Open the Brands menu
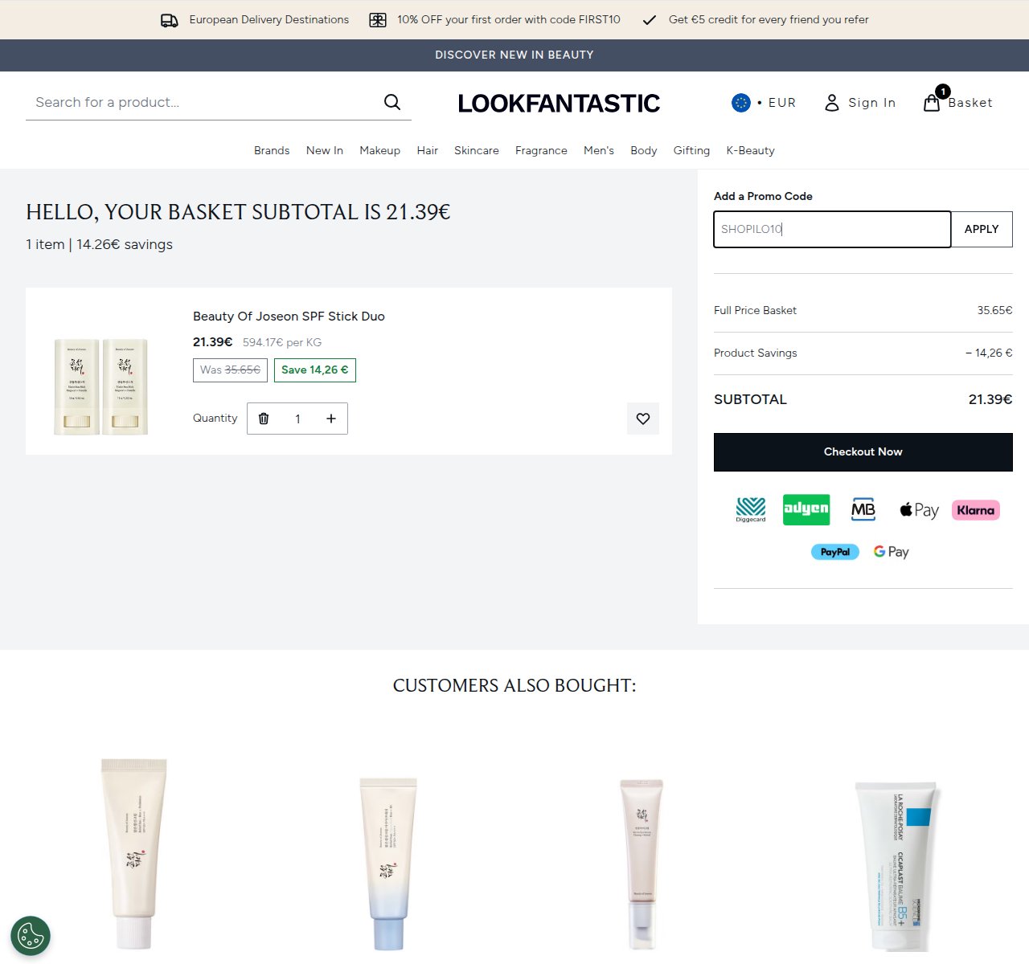Image resolution: width=1029 pixels, height=964 pixels. click(x=272, y=150)
